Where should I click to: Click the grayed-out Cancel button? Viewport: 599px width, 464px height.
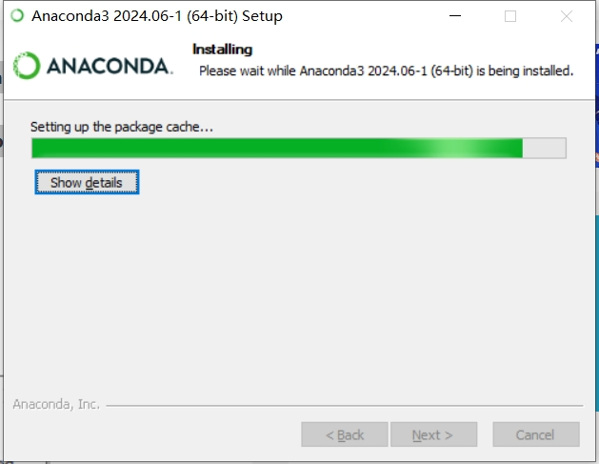click(536, 434)
